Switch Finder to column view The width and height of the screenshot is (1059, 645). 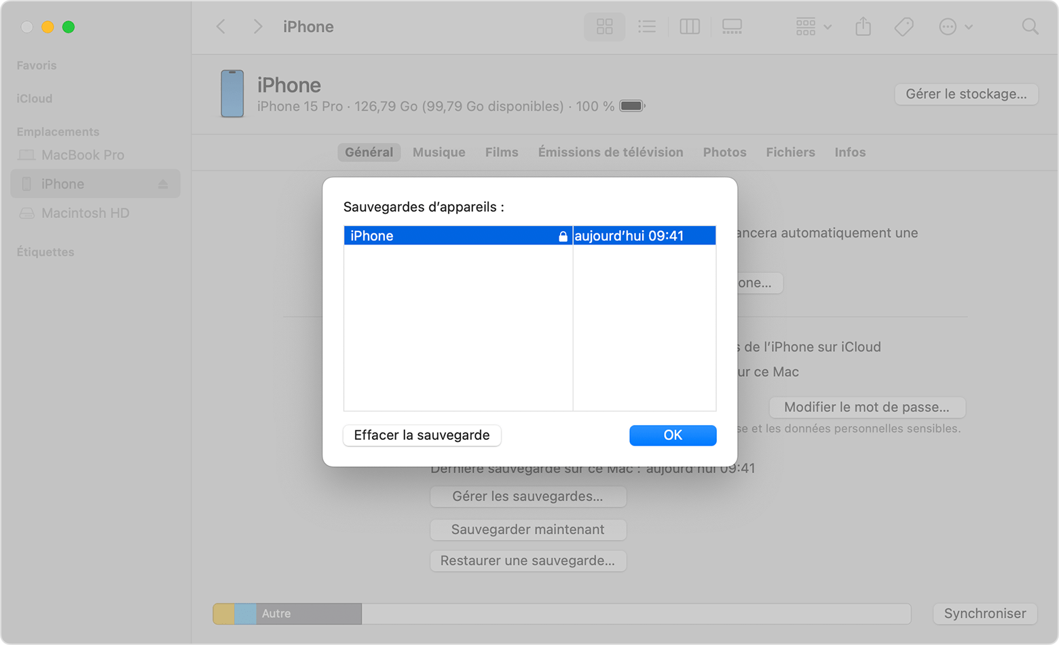tap(690, 26)
